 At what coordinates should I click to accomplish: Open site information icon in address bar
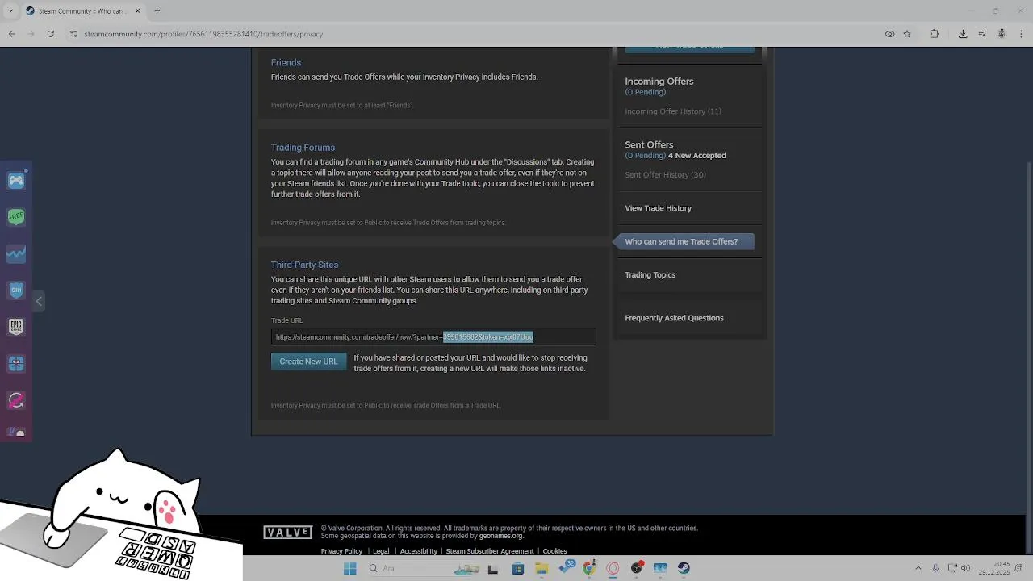73,34
